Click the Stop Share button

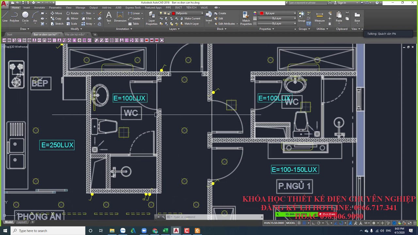coord(328,214)
